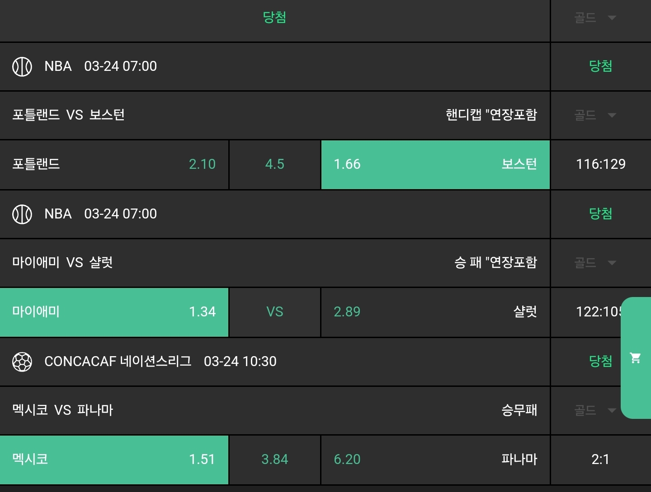The width and height of the screenshot is (651, 492).
Task: Click the basketball icon beside 마이애미 game
Action: [22, 214]
